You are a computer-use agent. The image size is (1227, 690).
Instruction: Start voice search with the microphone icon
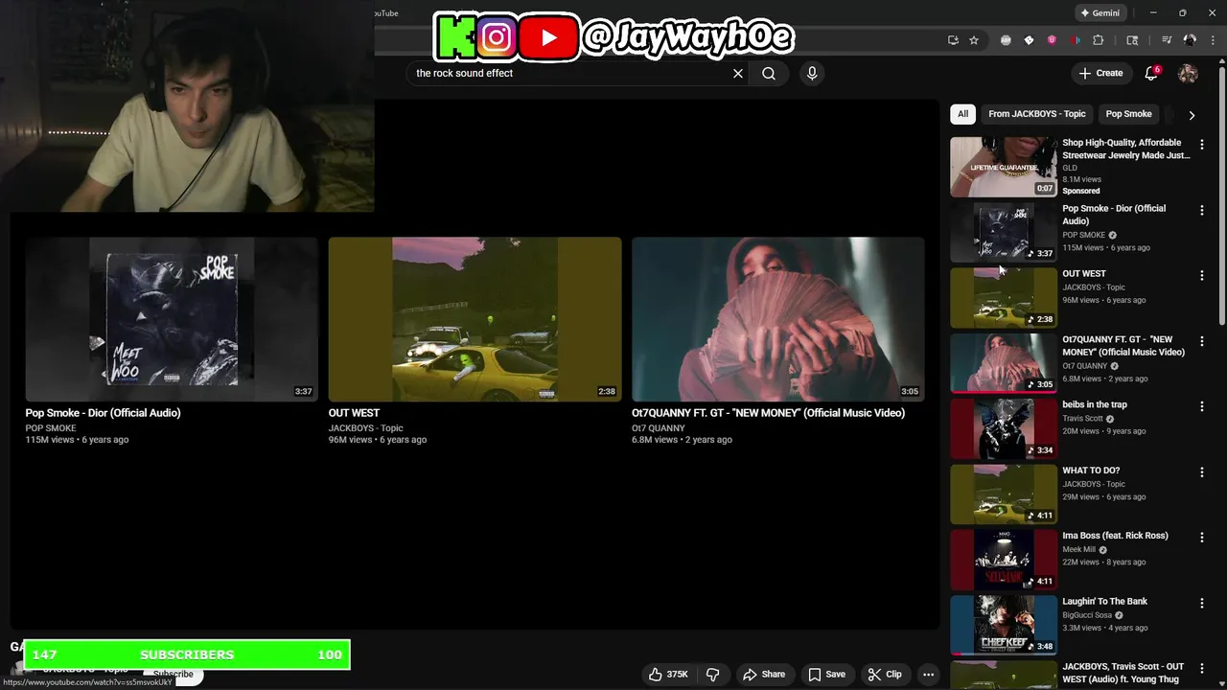tap(812, 73)
